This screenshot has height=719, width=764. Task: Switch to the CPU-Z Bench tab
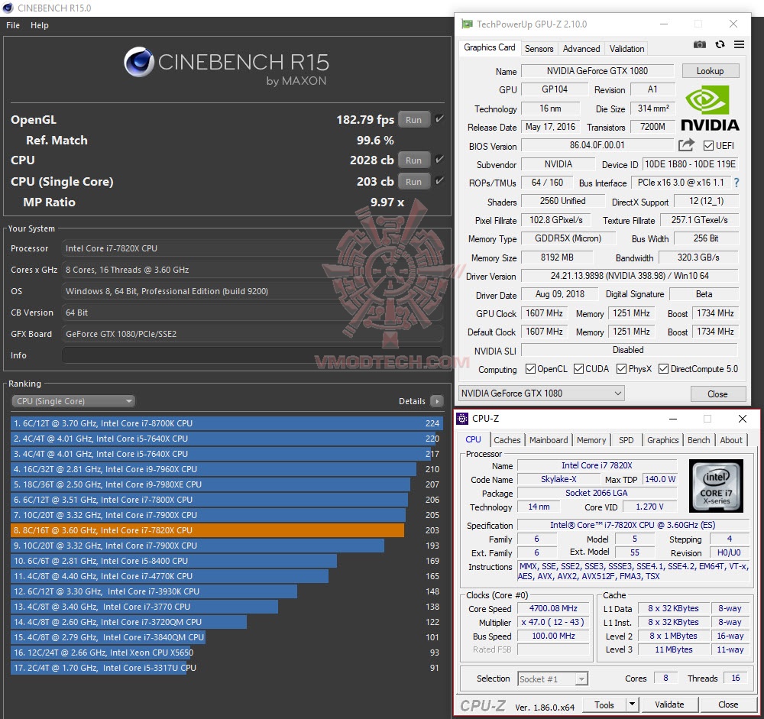[699, 439]
